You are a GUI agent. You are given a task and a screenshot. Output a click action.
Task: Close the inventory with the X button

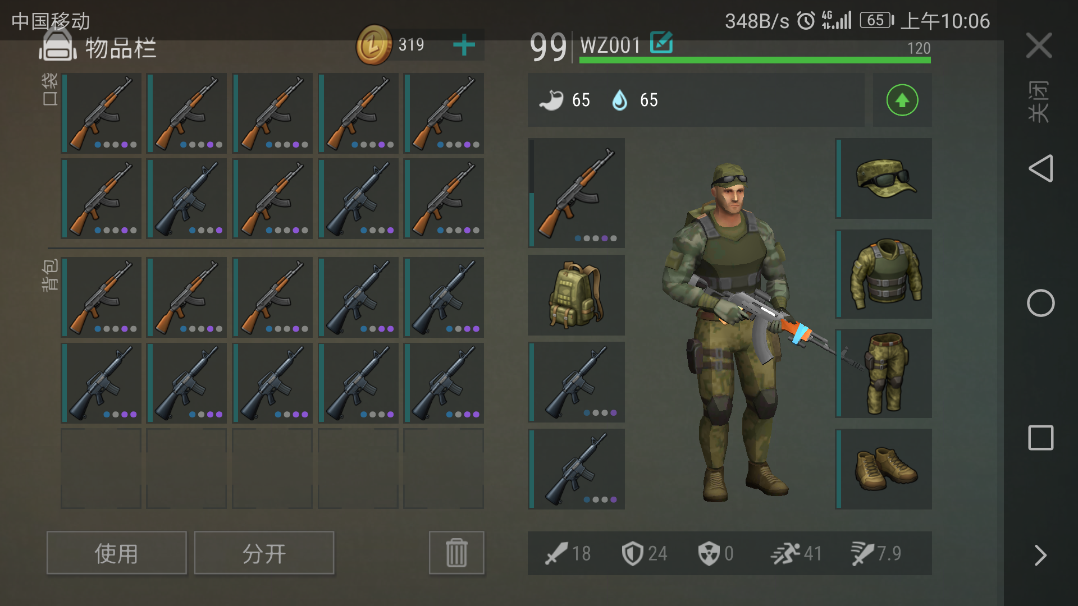(1039, 45)
